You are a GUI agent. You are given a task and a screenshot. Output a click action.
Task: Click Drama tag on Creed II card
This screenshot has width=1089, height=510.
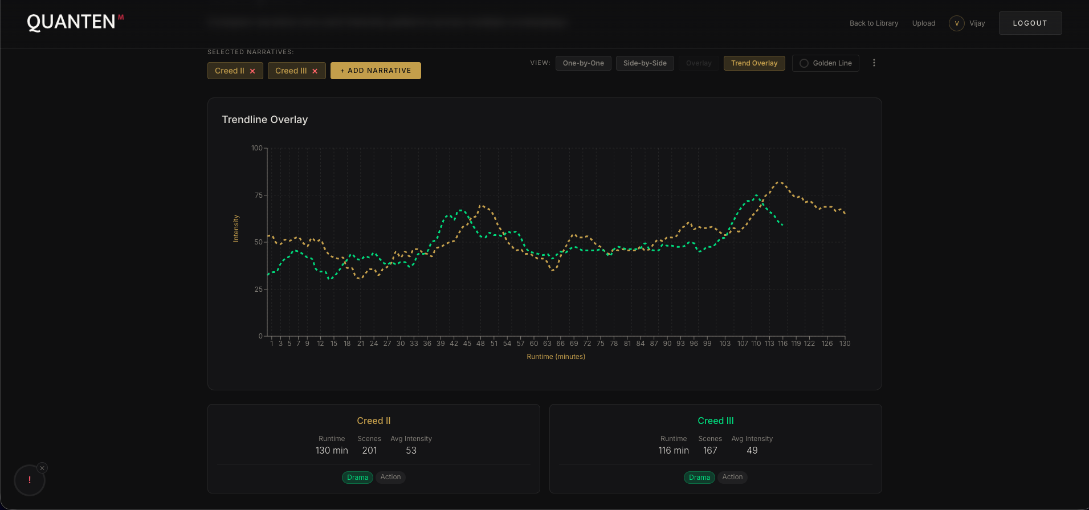pyautogui.click(x=357, y=478)
